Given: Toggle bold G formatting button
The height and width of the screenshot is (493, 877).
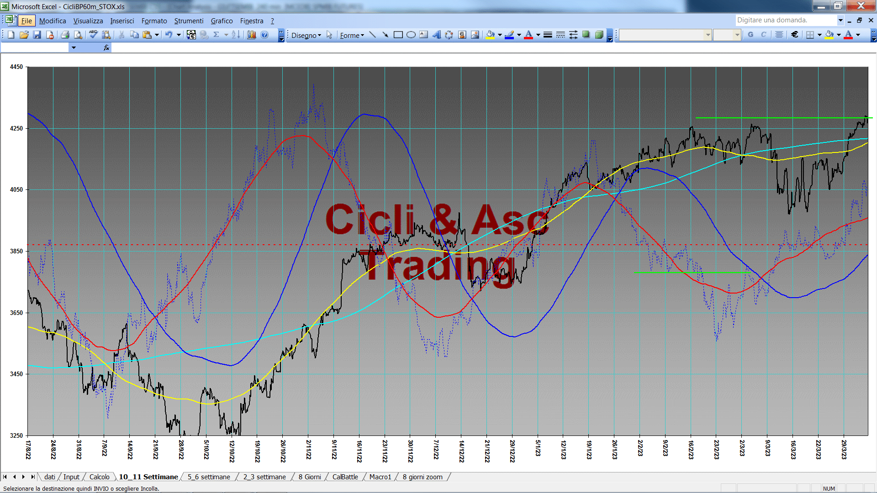Looking at the screenshot, I should [750, 35].
